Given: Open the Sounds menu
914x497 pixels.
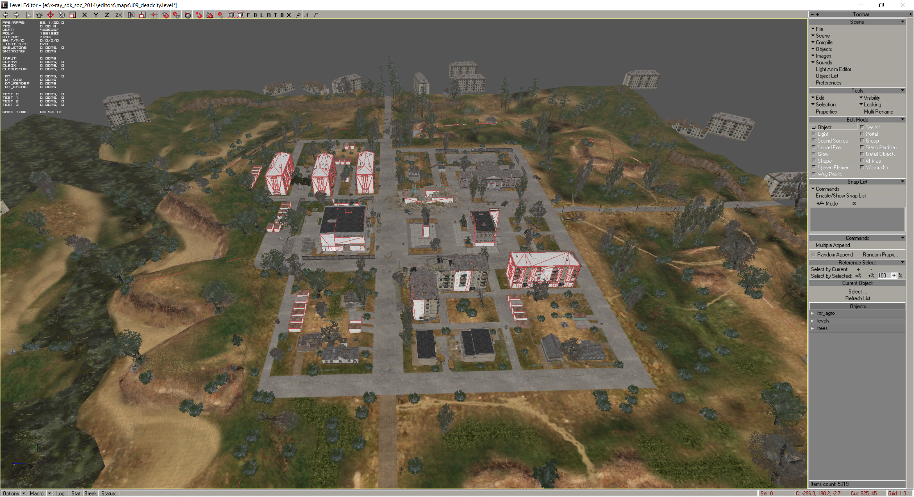Looking at the screenshot, I should (x=821, y=63).
